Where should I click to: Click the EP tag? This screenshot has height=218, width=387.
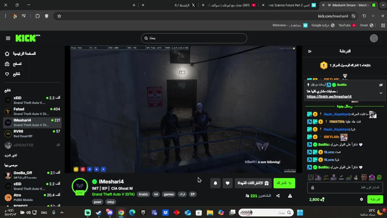click(x=193, y=194)
